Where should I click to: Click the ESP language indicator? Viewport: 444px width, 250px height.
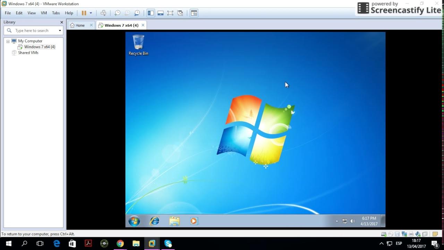click(399, 243)
